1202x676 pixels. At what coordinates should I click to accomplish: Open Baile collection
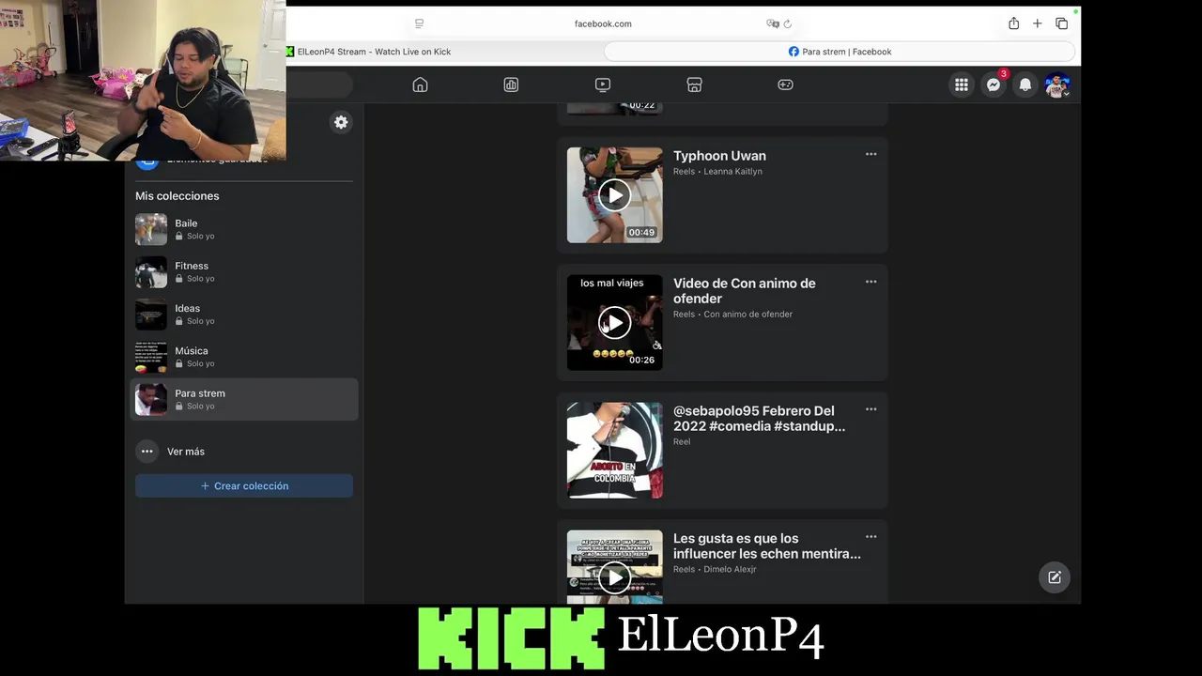(x=244, y=229)
